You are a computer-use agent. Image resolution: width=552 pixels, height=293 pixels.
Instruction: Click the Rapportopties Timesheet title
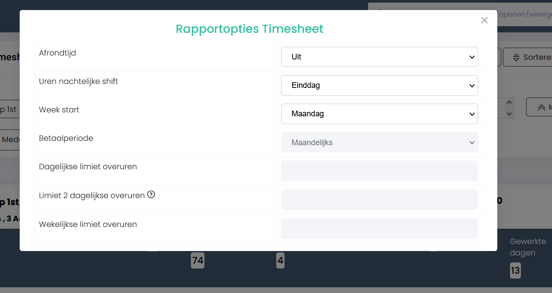point(250,29)
